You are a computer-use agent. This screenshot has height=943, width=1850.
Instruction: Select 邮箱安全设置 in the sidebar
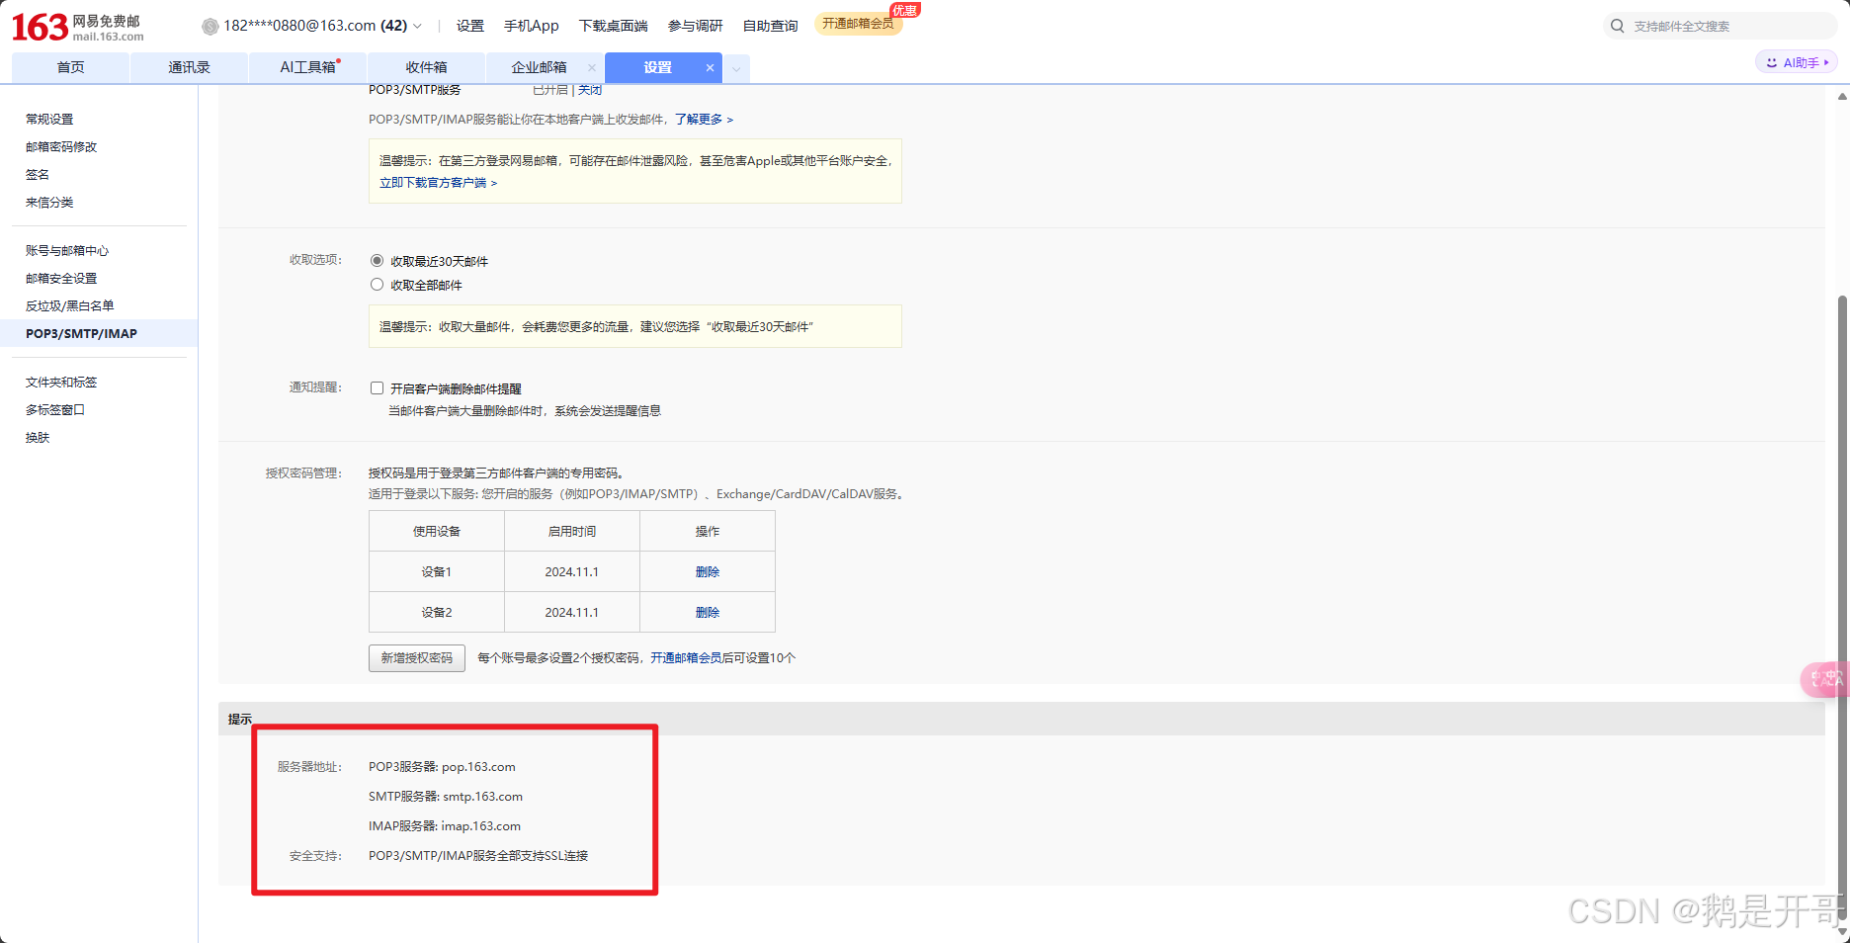(61, 278)
